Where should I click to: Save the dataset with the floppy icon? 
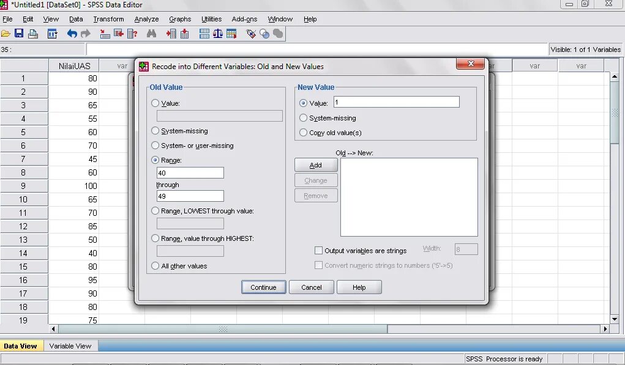click(19, 34)
